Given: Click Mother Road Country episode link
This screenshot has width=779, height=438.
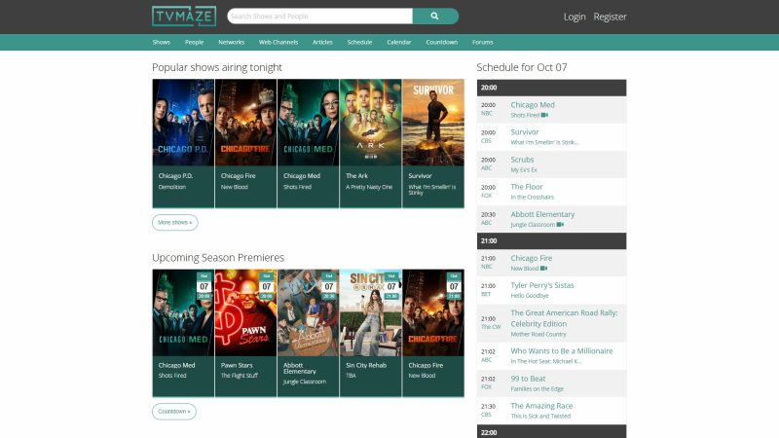Looking at the screenshot, I should point(538,334).
